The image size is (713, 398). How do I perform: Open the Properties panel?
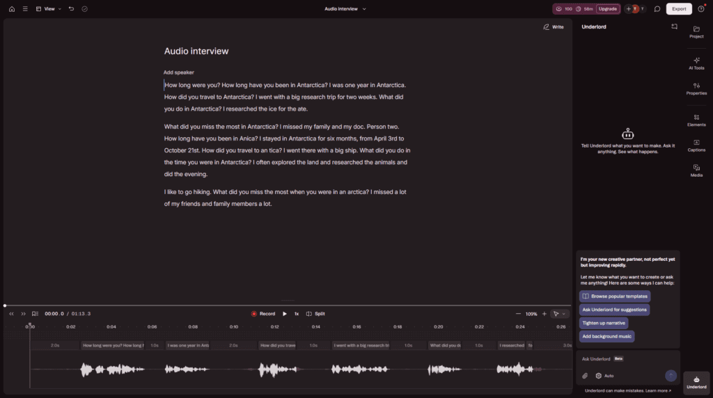click(x=696, y=88)
